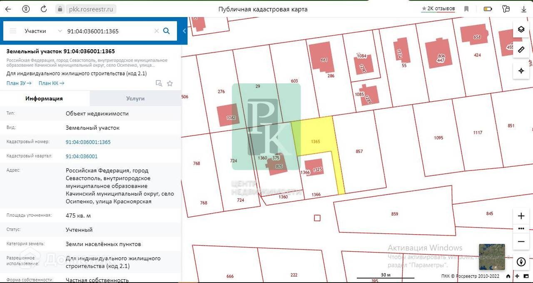Viewport: 533px width, 283px height.
Task: Go back with the browser back arrow
Action: point(8,9)
